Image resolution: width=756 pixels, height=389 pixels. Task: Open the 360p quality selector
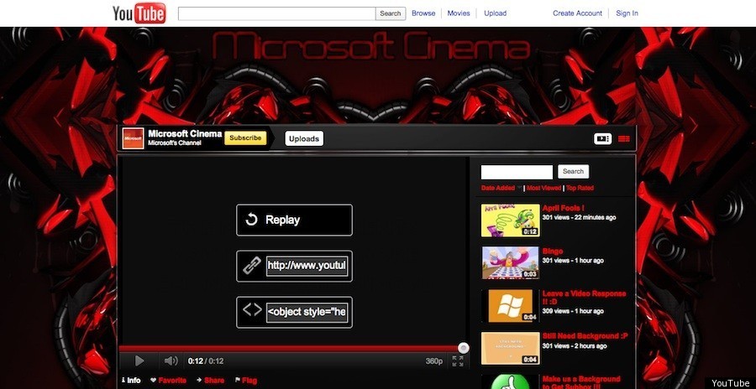pos(434,361)
